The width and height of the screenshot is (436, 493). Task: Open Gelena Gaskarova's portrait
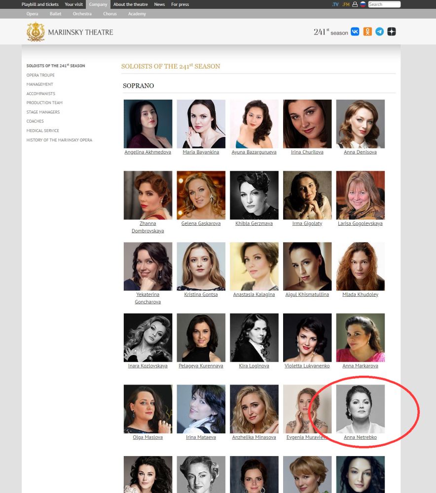point(201,195)
